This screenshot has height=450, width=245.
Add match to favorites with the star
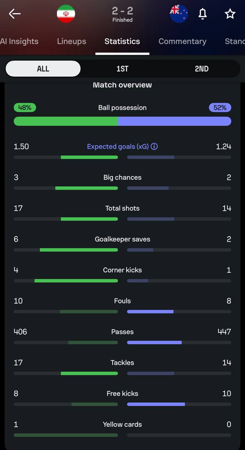coord(230,14)
